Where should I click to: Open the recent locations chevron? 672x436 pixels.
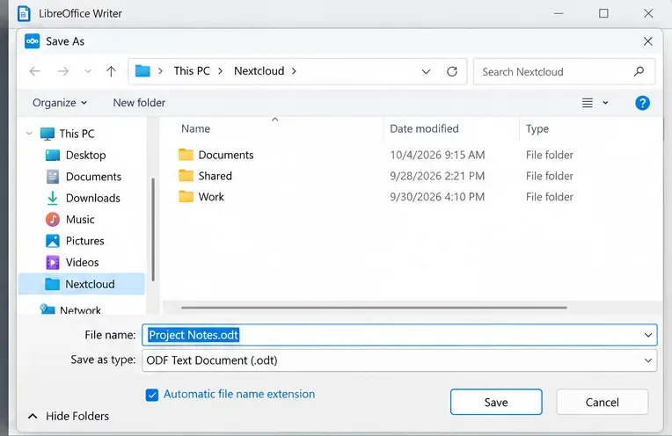[x=87, y=71]
